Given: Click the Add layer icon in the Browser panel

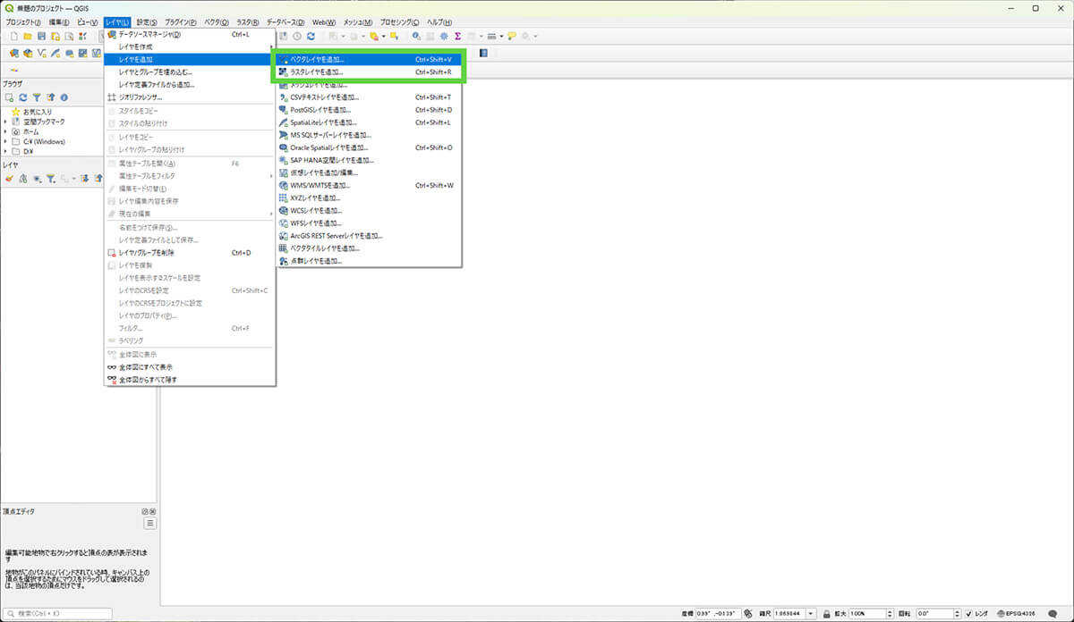Looking at the screenshot, I should [9, 97].
